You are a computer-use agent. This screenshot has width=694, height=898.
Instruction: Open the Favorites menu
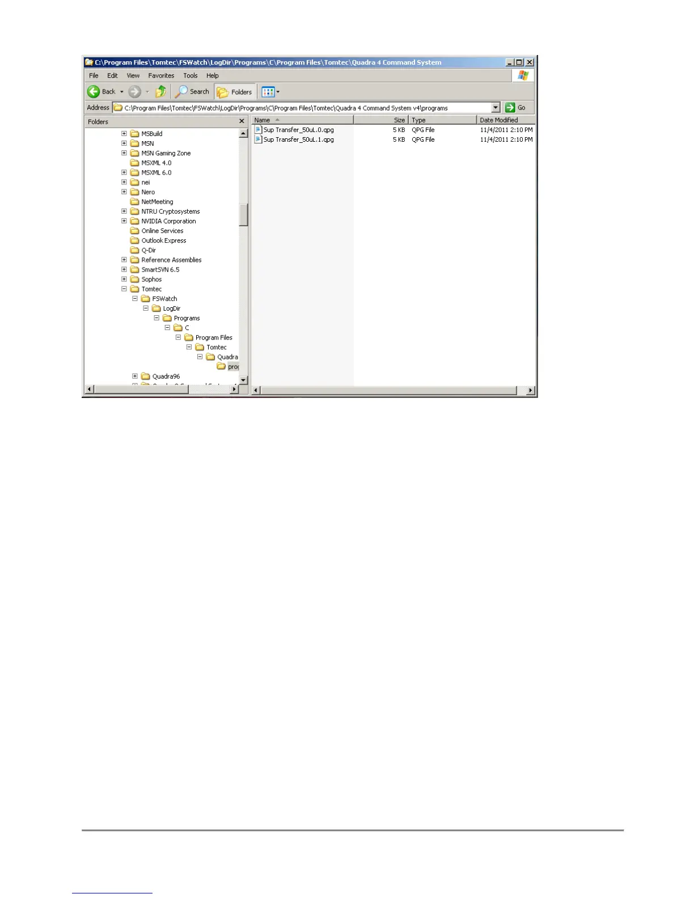[161, 75]
